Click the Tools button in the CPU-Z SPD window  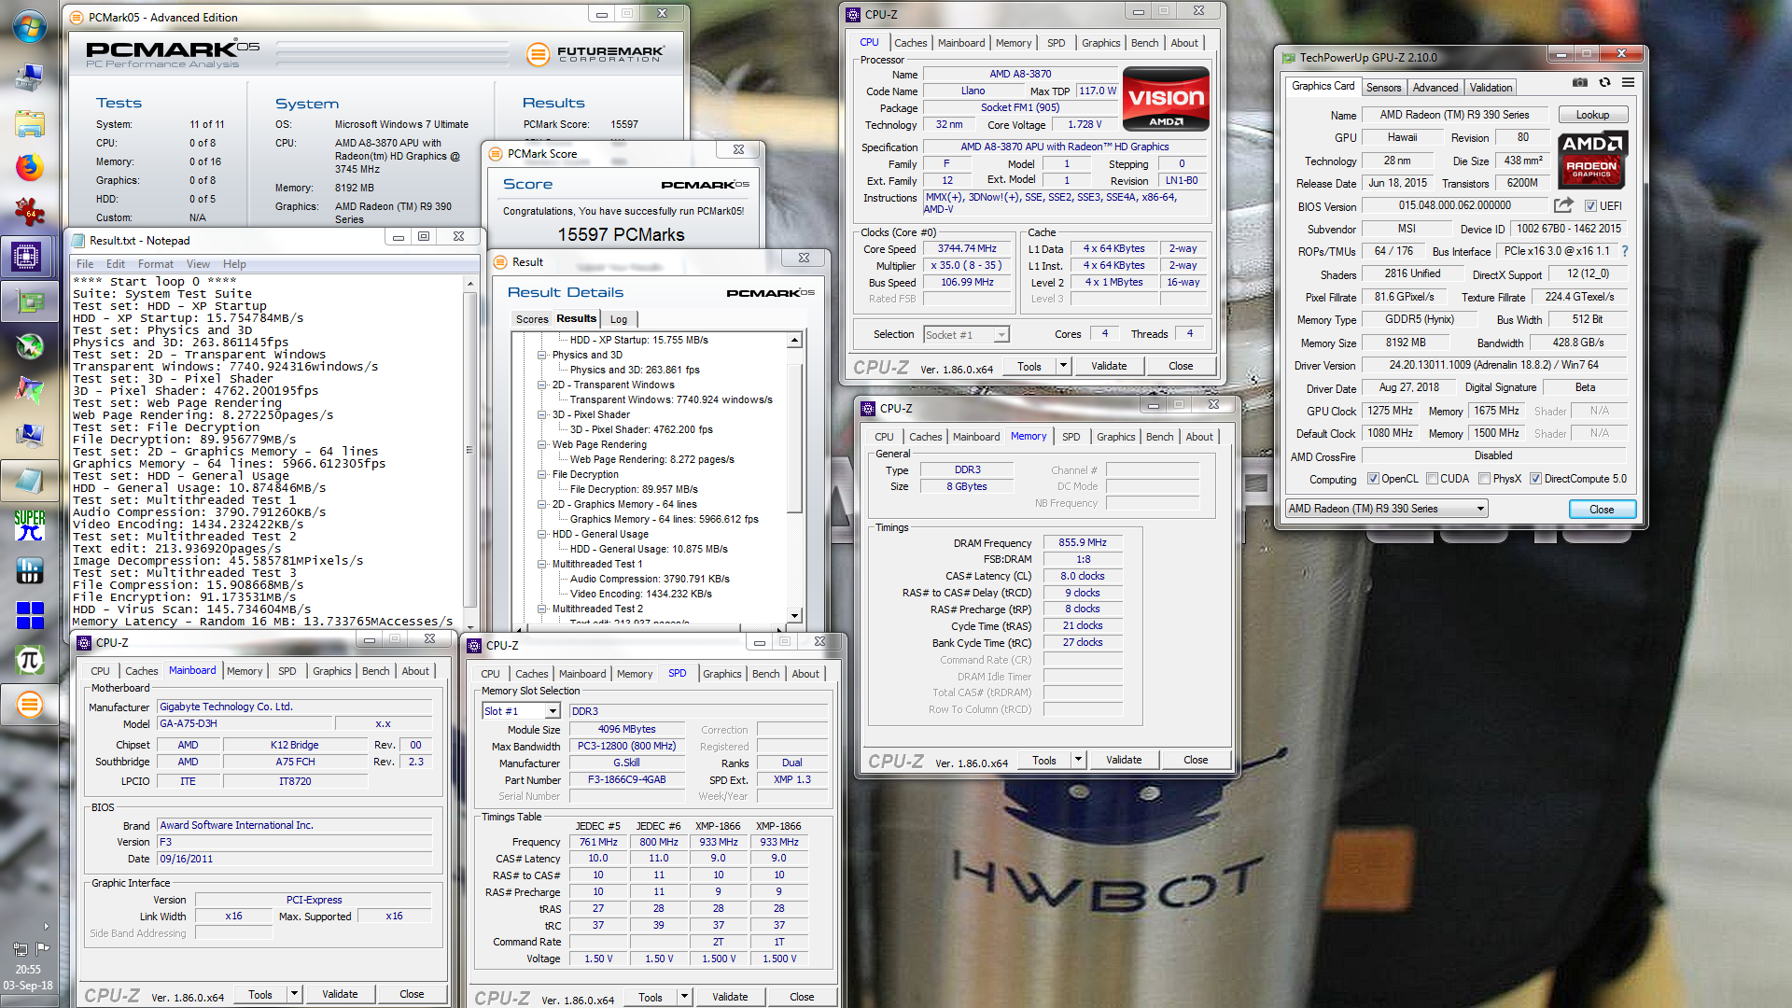651,997
